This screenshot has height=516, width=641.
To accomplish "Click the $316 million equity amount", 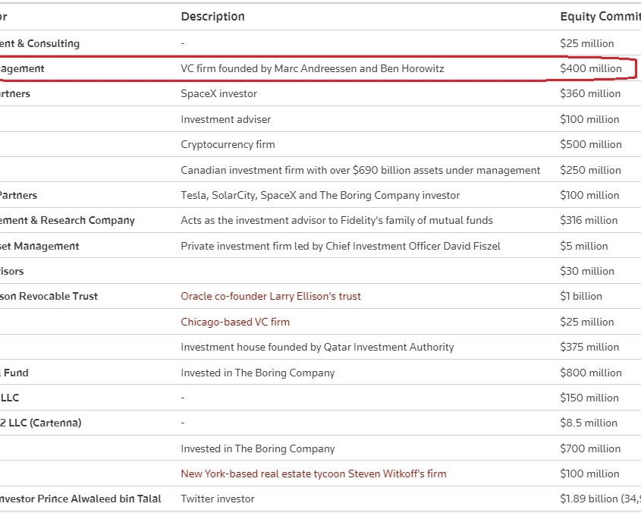I will coord(589,220).
